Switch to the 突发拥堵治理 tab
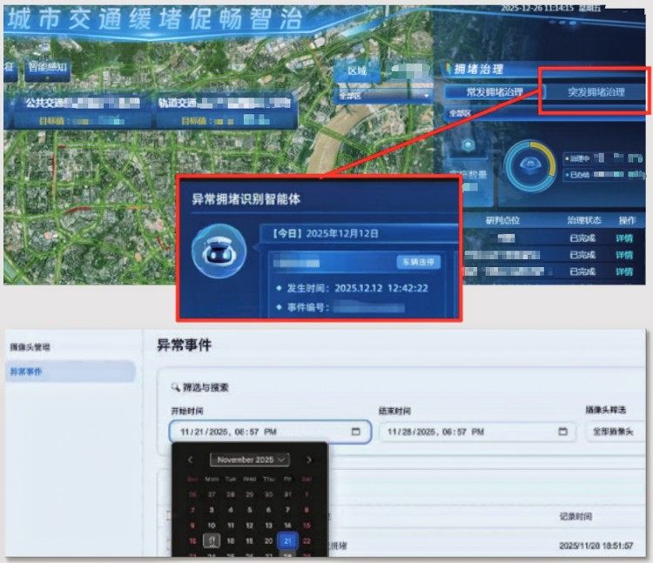Image resolution: width=653 pixels, height=563 pixels. [x=596, y=92]
